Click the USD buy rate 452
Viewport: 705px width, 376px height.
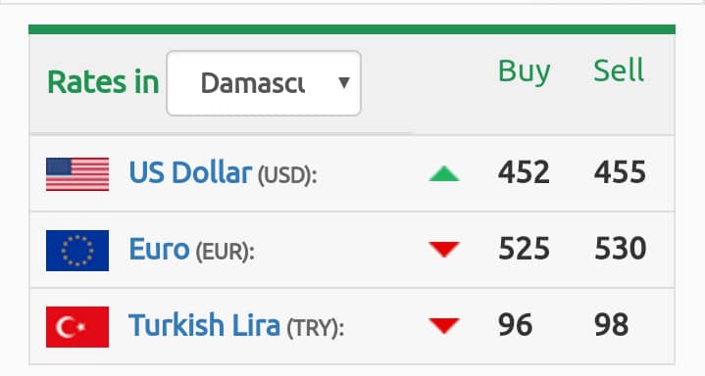coord(524,172)
